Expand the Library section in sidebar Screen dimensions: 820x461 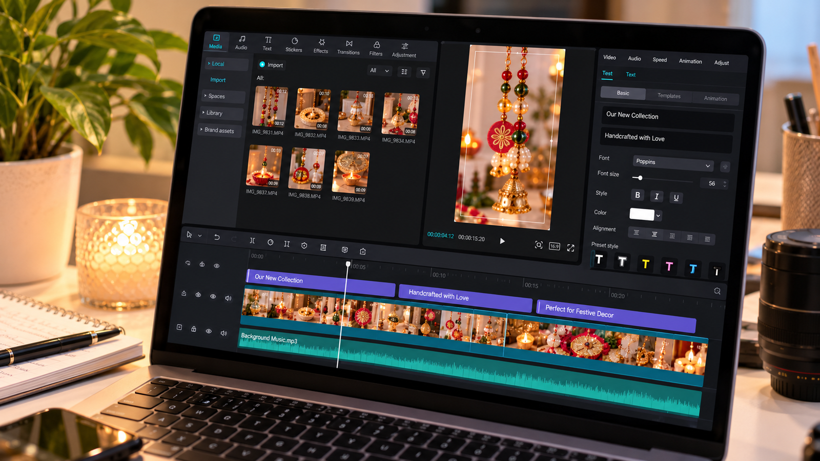point(222,113)
